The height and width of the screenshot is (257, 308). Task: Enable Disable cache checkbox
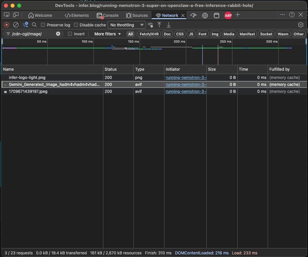(x=76, y=25)
